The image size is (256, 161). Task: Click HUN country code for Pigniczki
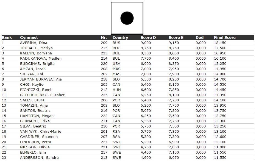point(116,90)
